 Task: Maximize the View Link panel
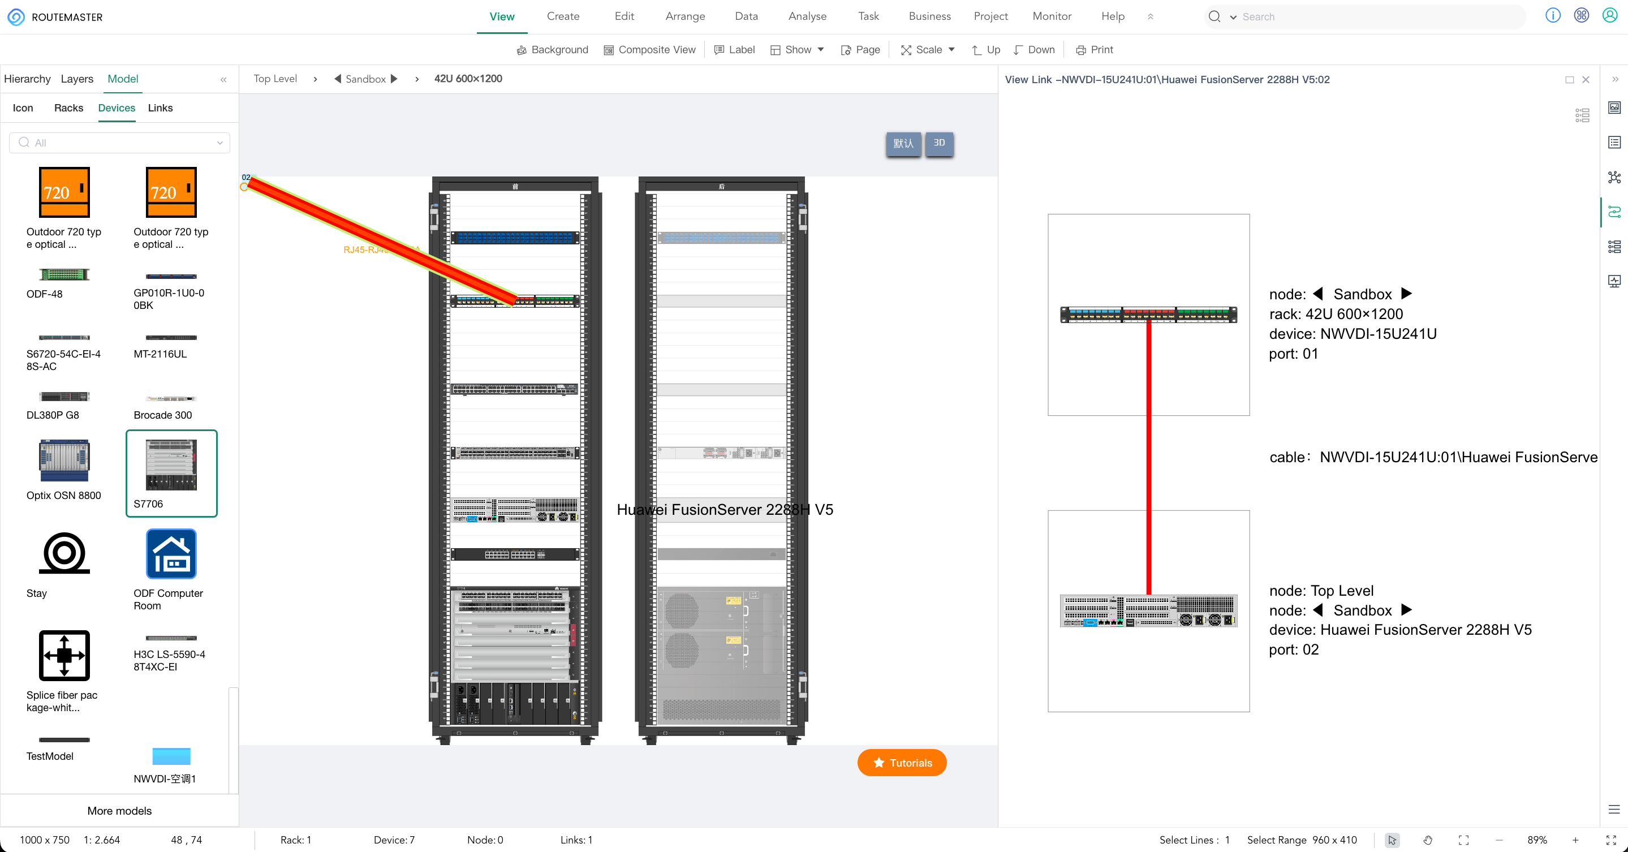pos(1569,80)
